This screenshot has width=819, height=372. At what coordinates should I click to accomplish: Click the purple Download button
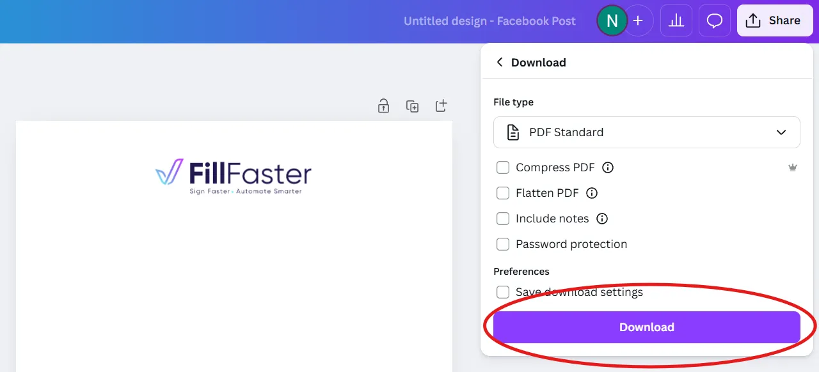point(646,327)
